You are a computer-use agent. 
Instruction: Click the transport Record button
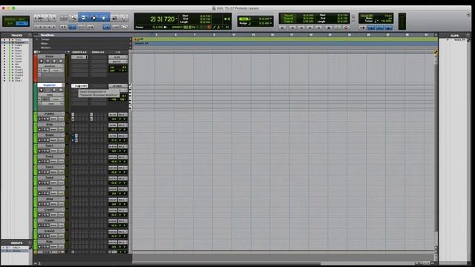[x=346, y=27]
